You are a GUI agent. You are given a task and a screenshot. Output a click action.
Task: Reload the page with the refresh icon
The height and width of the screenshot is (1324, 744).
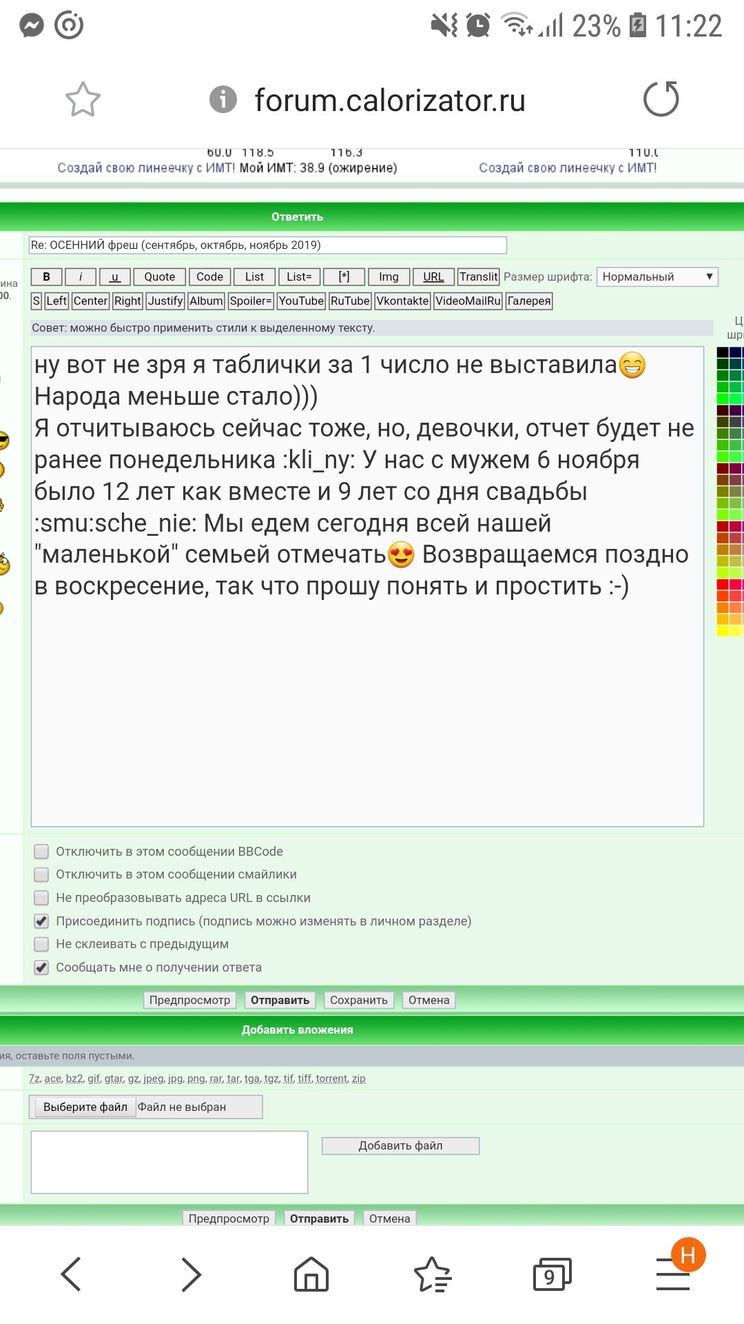click(x=661, y=99)
